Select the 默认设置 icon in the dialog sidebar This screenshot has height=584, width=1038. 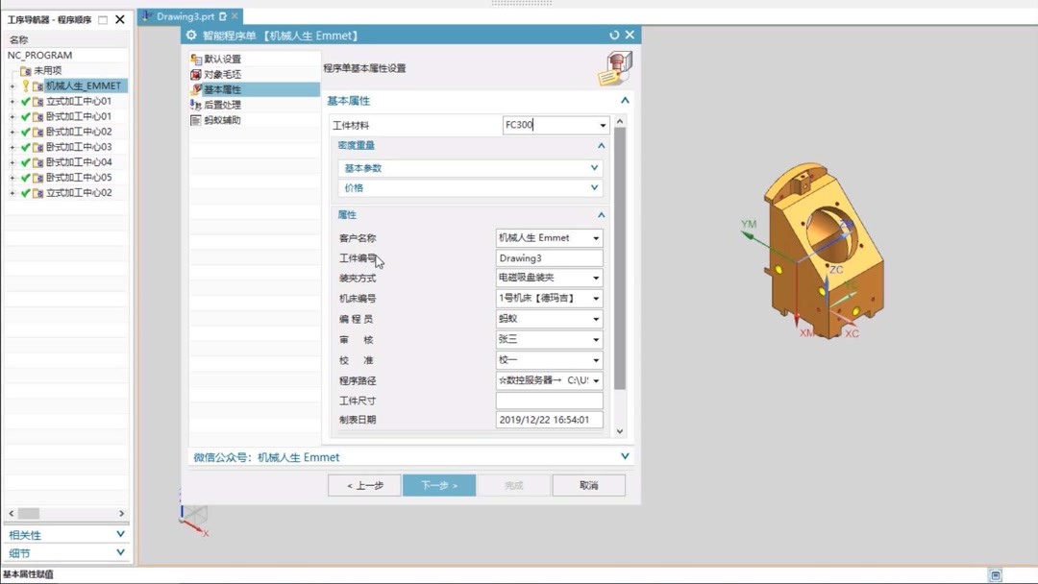tap(194, 60)
